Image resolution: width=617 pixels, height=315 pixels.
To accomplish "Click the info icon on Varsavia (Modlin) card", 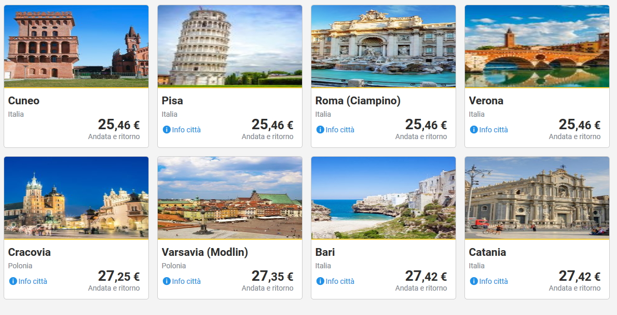I will pos(167,281).
